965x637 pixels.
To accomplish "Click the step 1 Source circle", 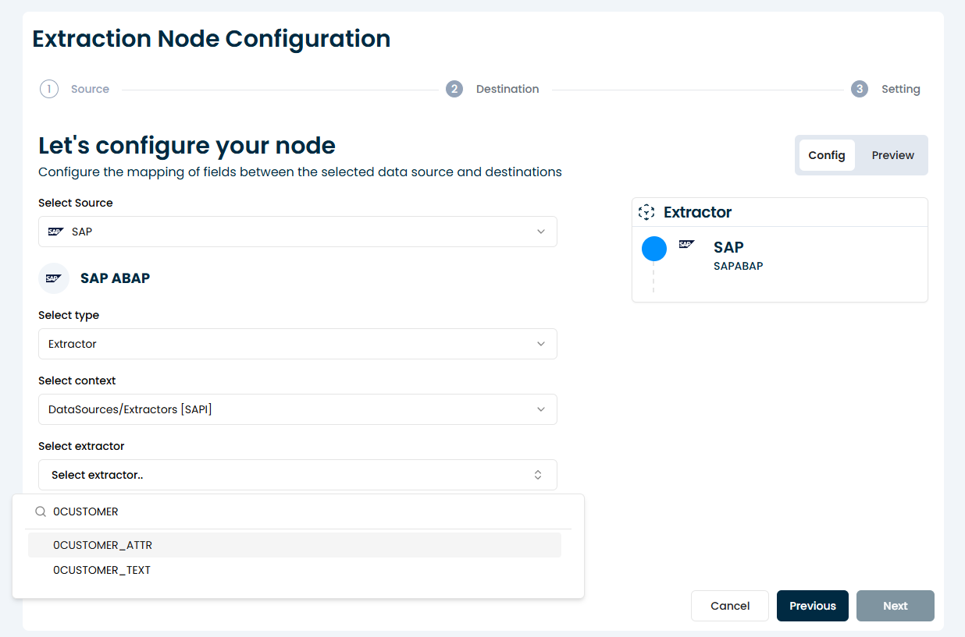I will click(49, 89).
